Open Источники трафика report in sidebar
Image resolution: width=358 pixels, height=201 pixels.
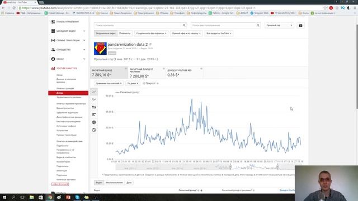[66, 126]
